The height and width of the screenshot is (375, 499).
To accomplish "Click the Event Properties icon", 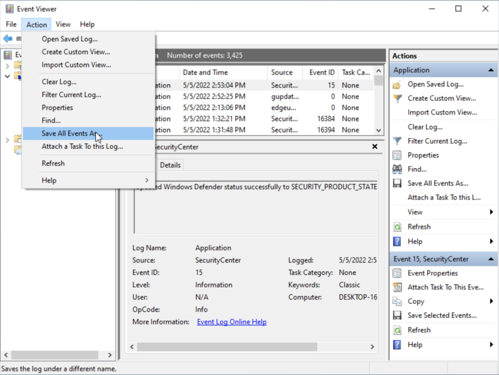I will tap(397, 273).
